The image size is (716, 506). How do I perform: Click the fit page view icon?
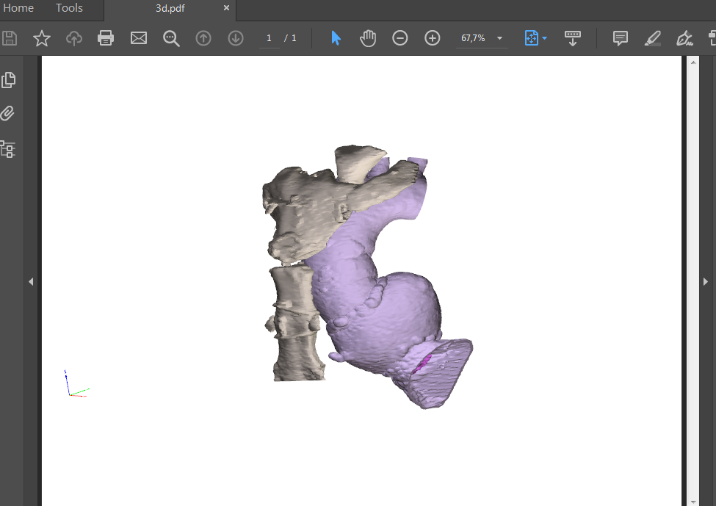point(531,38)
